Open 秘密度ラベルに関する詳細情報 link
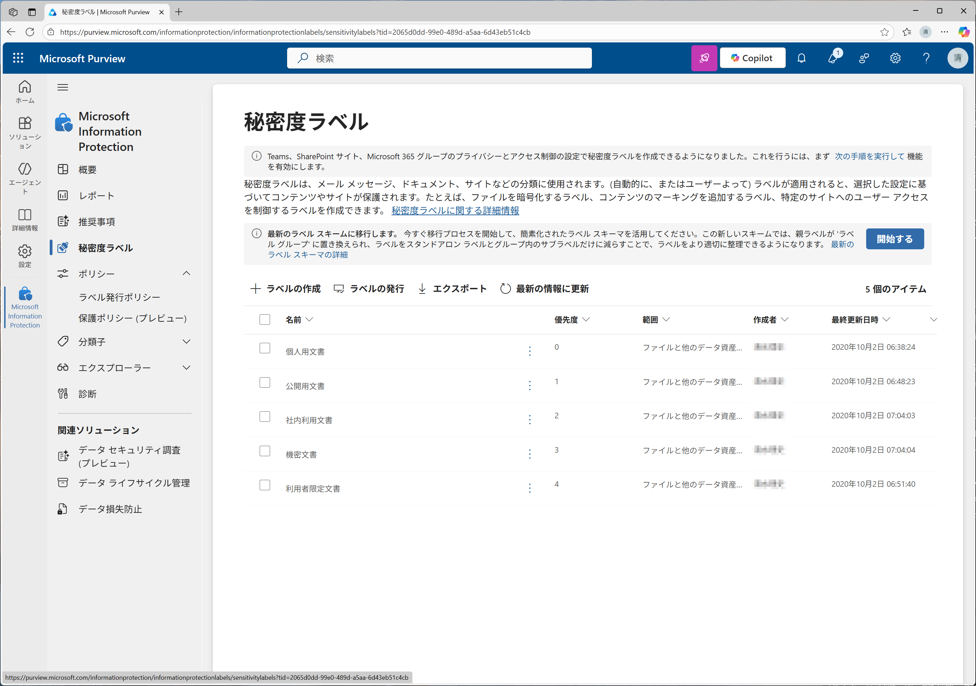Image resolution: width=976 pixels, height=686 pixels. (454, 210)
